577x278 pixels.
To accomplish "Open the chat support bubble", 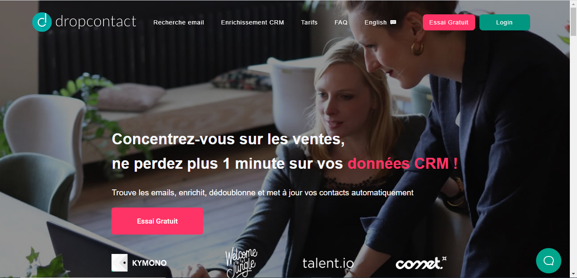I will click(x=548, y=260).
